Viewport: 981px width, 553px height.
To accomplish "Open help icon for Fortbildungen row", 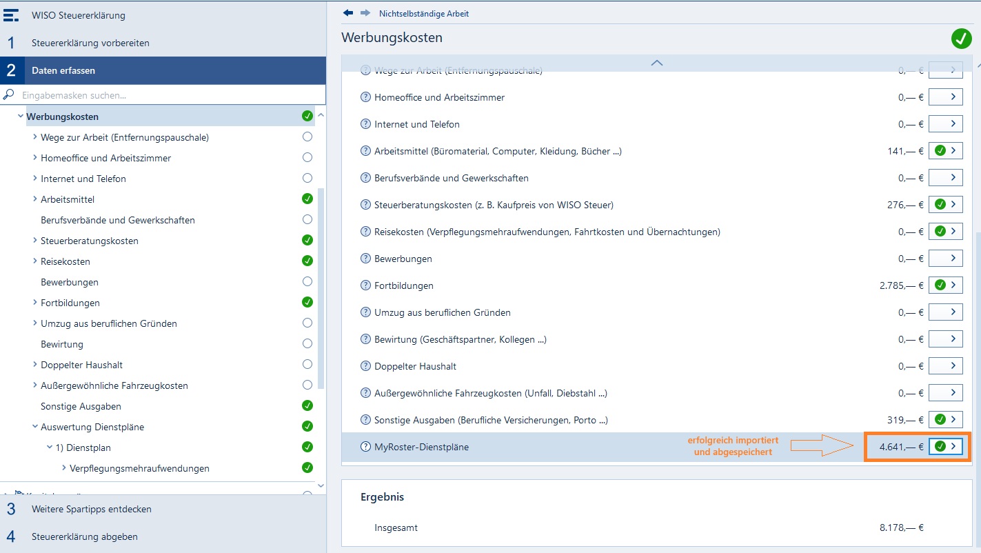I will coord(366,285).
